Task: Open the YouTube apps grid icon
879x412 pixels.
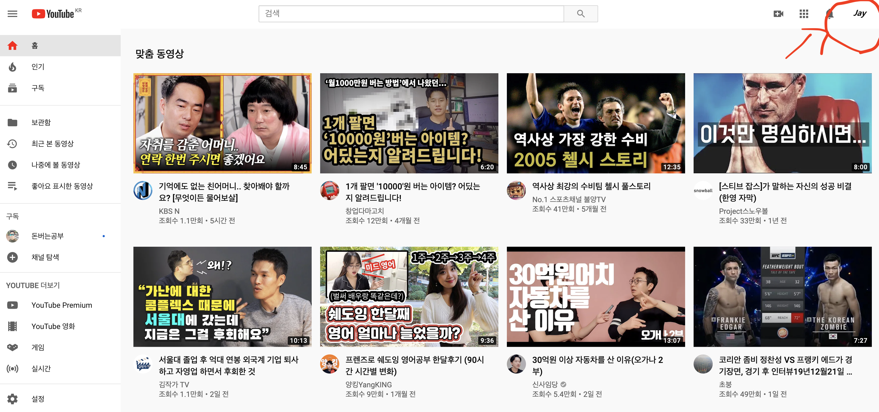Action: coord(804,14)
